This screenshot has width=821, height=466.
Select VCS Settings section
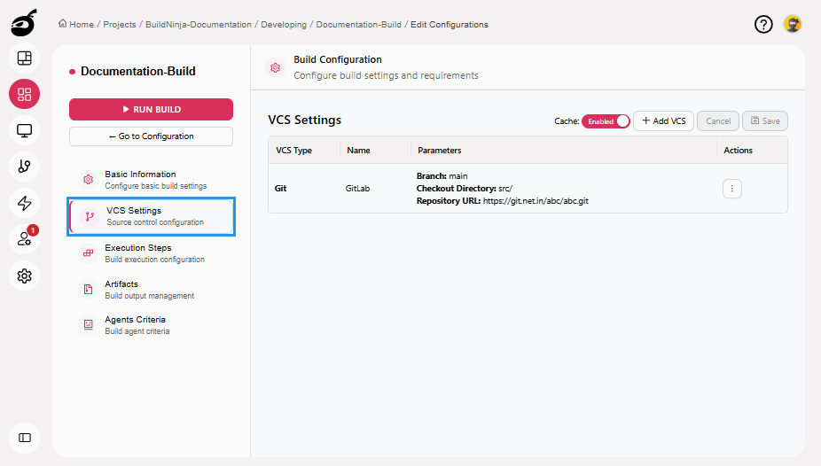tap(151, 216)
